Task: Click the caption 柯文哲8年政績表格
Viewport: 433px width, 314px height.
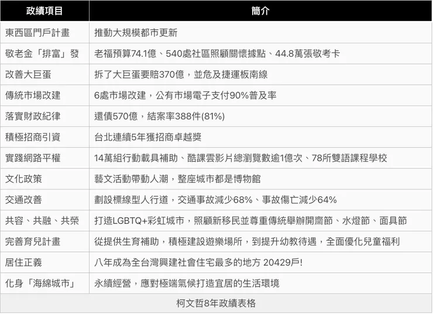Action: (216, 303)
